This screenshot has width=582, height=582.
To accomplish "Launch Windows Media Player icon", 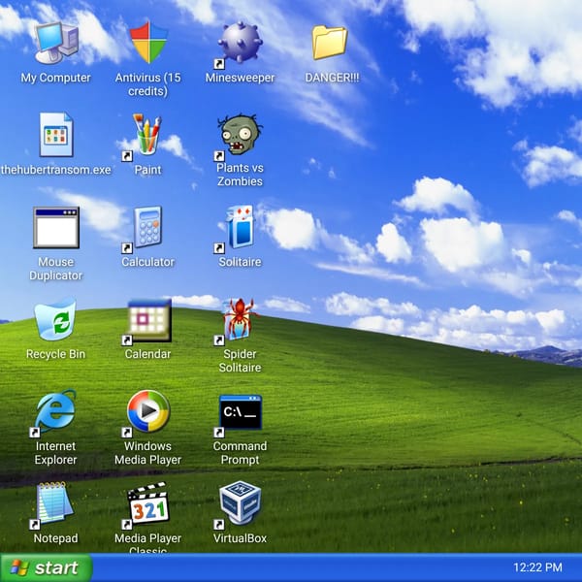I will pos(148,411).
